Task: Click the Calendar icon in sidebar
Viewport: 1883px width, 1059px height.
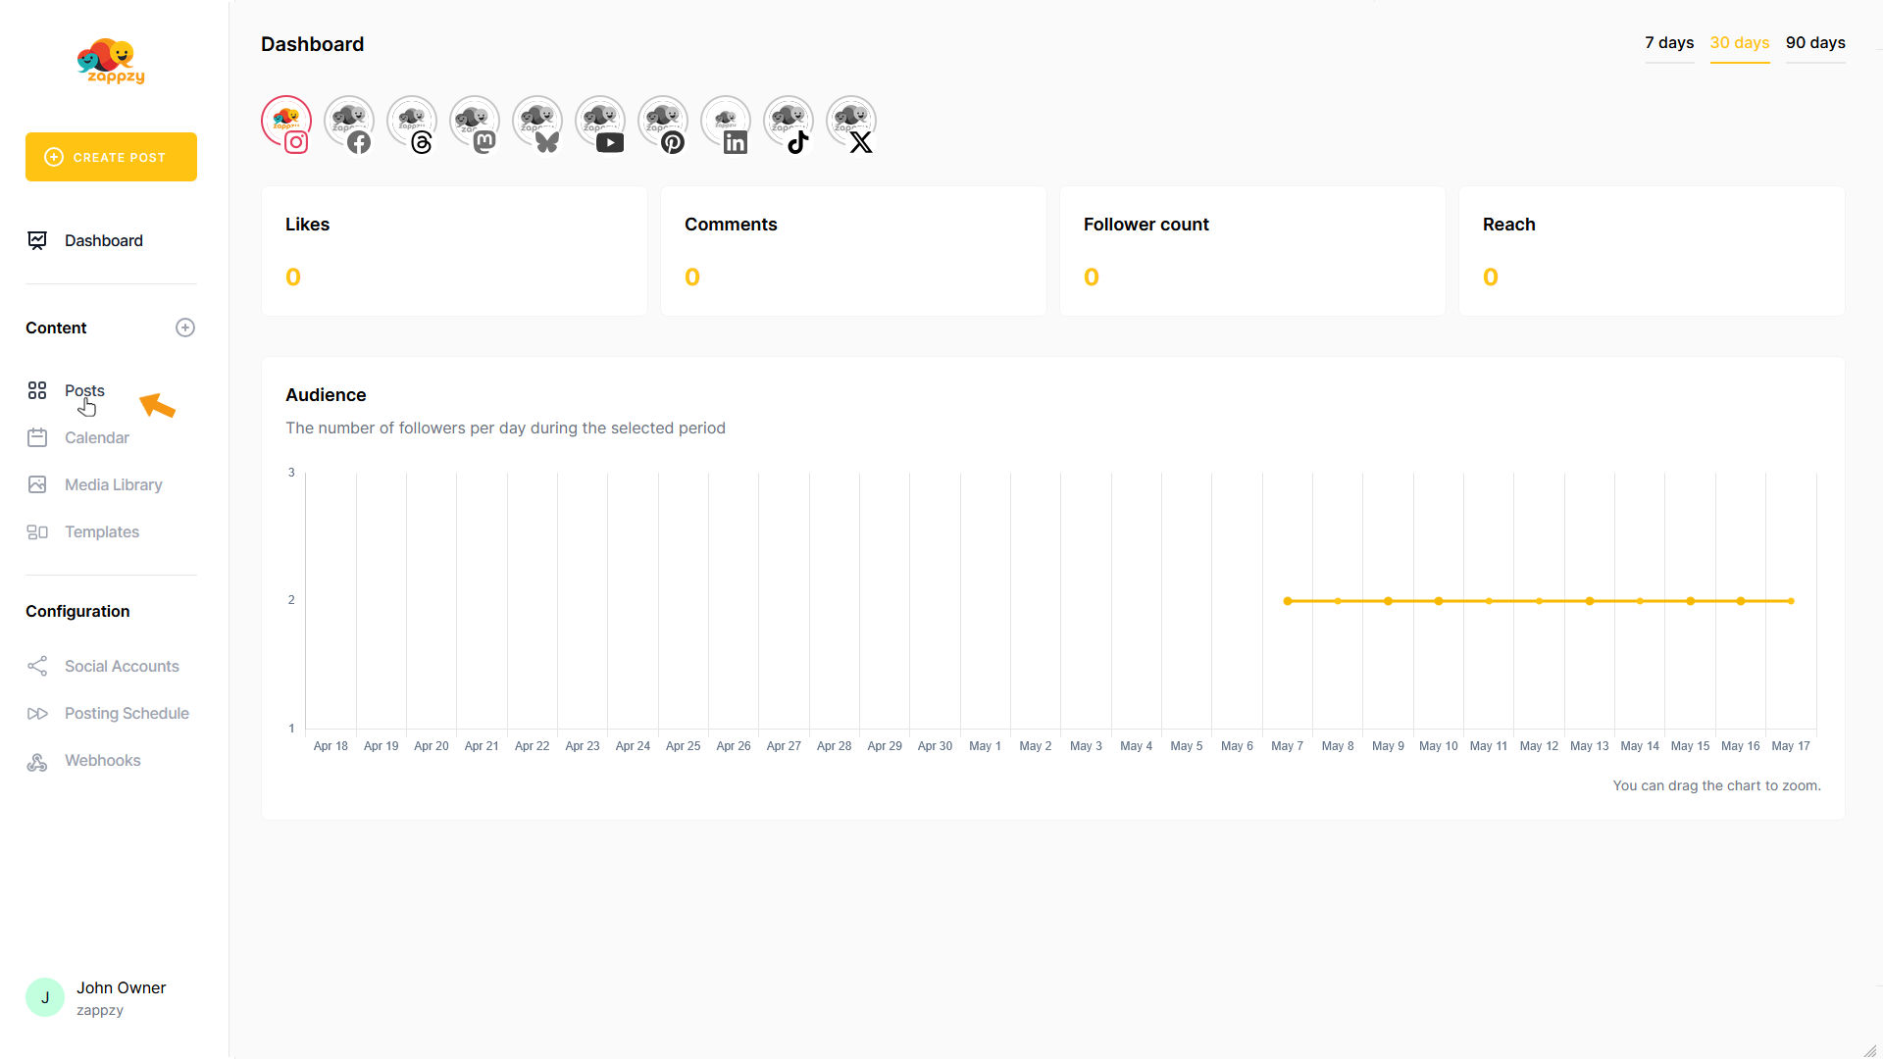Action: [x=37, y=437]
